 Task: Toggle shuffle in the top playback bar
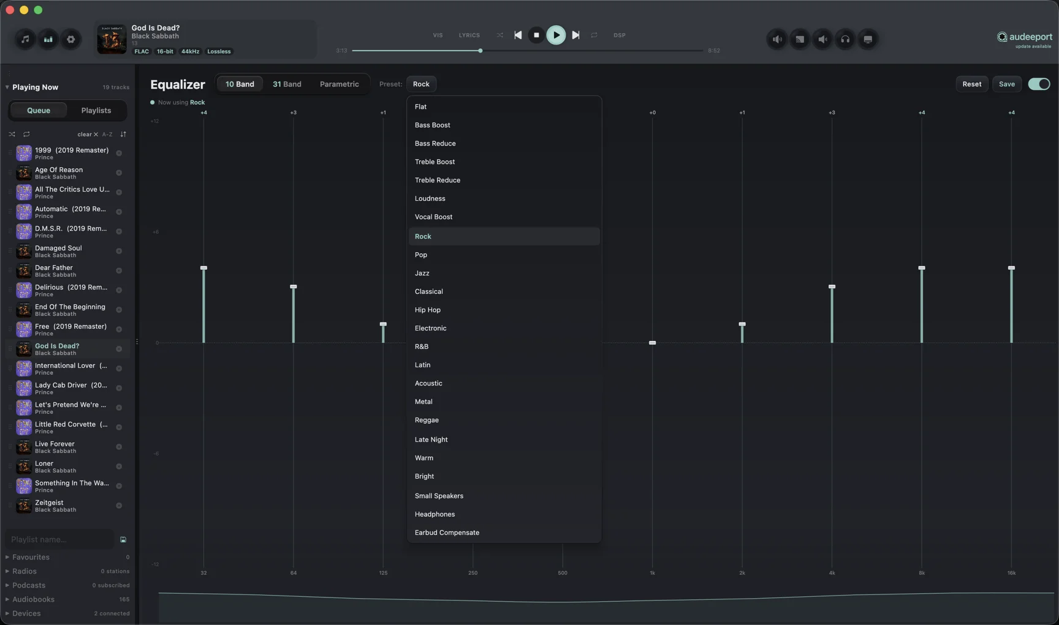[500, 36]
